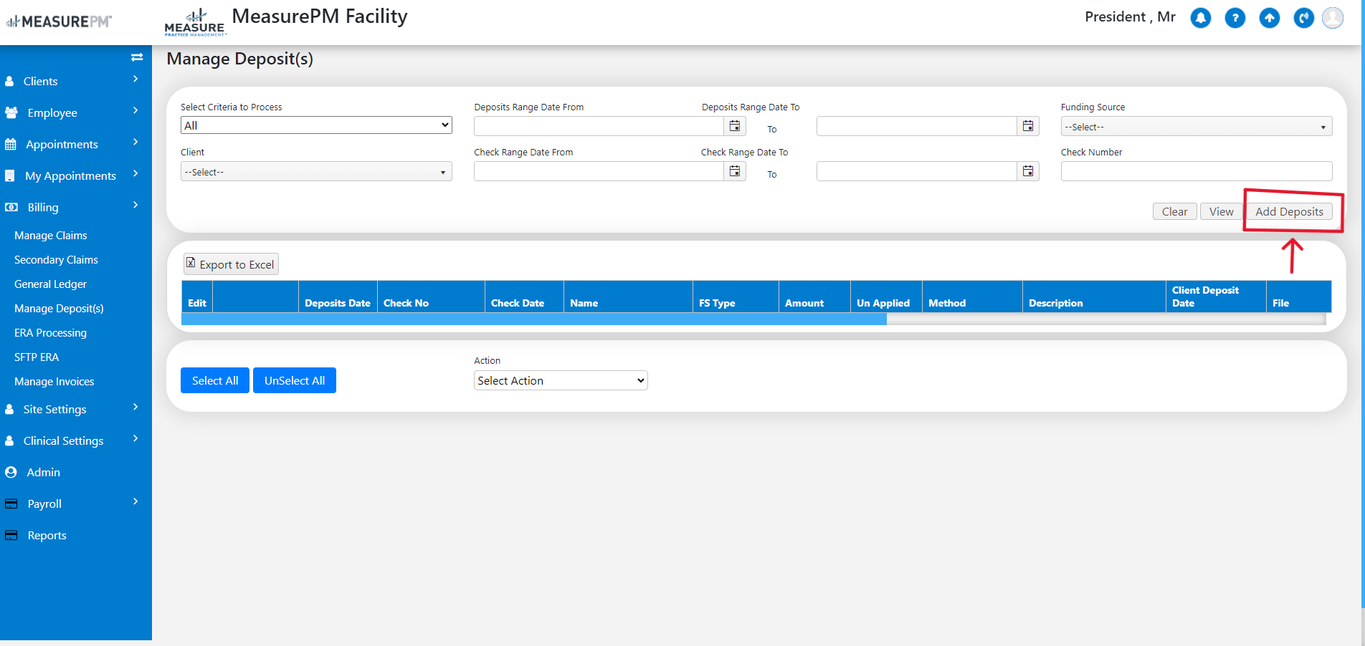Viewport: 1365px width, 646px height.
Task: Open the Reports menu item
Action: click(47, 536)
